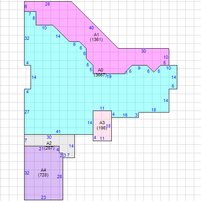The width and height of the screenshot is (201, 201).
Task: Click the 4 dimension inside the A3 area
Action: tap(95, 137)
